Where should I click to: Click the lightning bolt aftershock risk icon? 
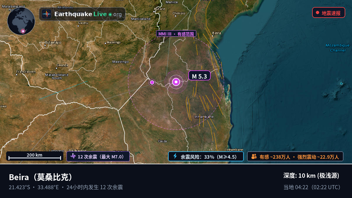175,156
